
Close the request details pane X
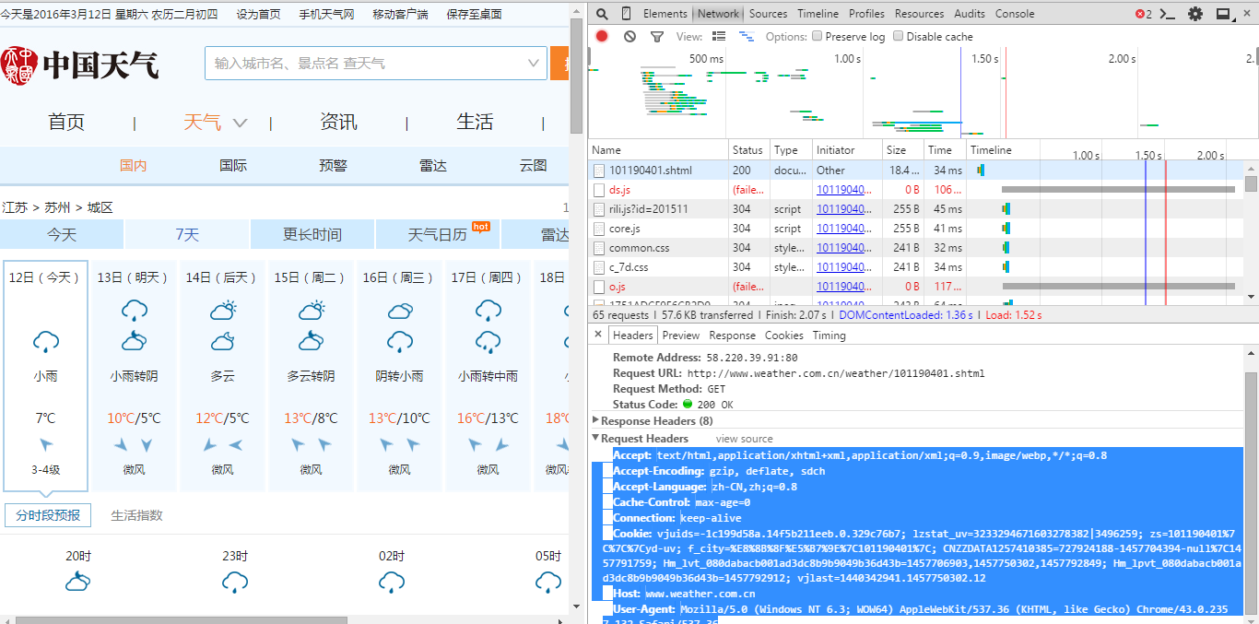(x=597, y=335)
